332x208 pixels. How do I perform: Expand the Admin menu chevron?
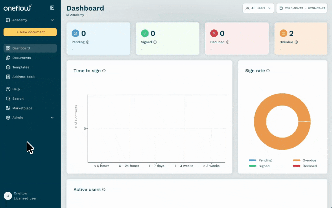coord(52,118)
